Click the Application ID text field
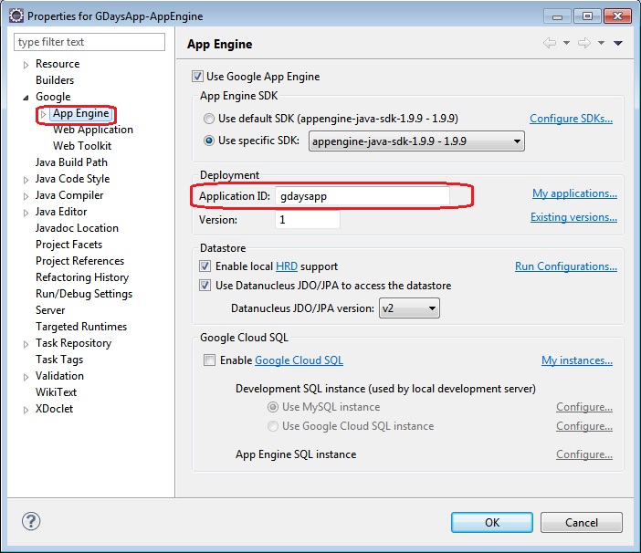 tap(363, 196)
